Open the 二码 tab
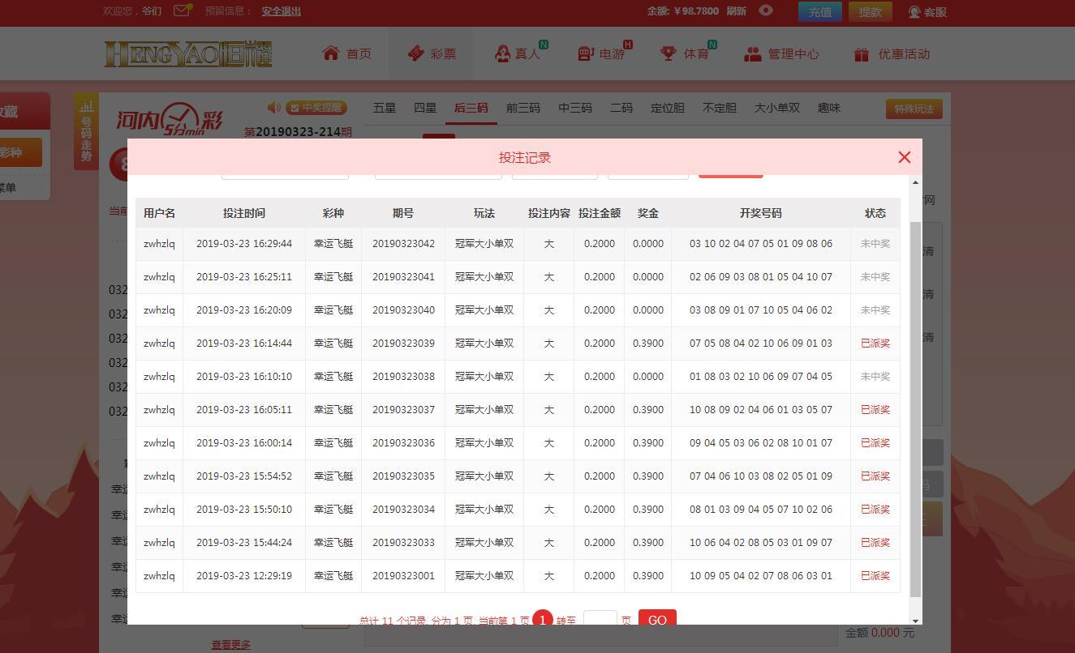 point(621,108)
